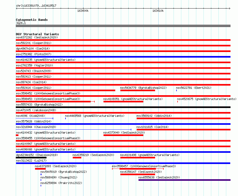Click nsv6359219 (Sedlazeck2020) label
Screen dimensions: 238x196
coord(93,155)
